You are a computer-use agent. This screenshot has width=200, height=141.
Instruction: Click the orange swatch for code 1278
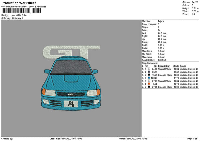[x=149, y=84]
